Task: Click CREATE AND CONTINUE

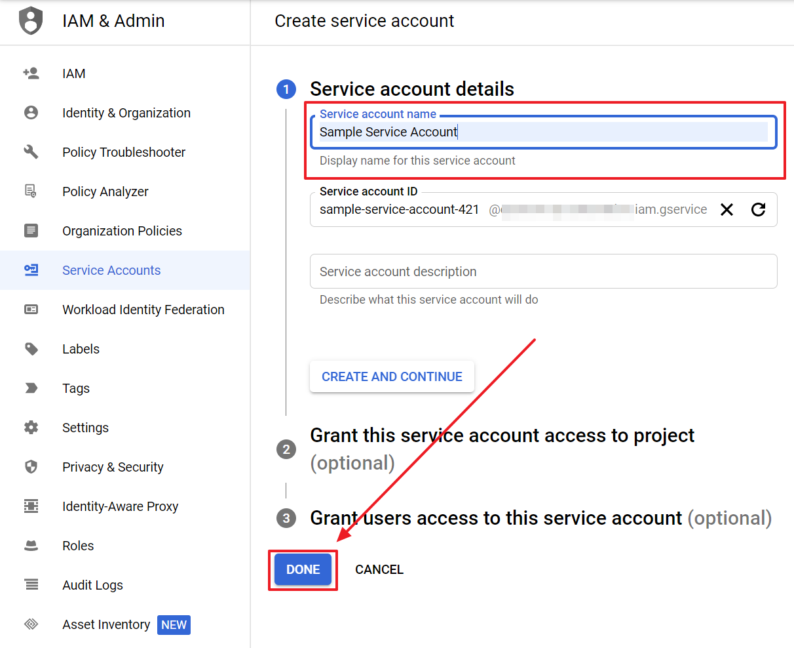Action: tap(392, 376)
